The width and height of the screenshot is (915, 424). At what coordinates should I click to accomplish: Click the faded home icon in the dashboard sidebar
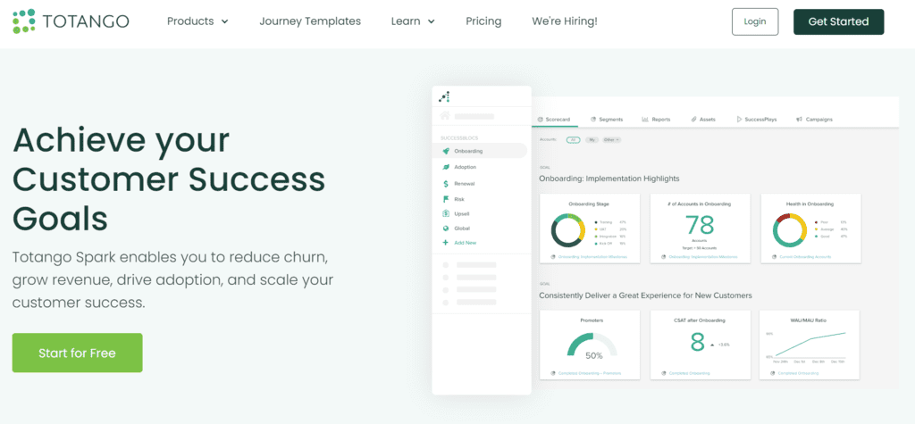click(x=445, y=115)
